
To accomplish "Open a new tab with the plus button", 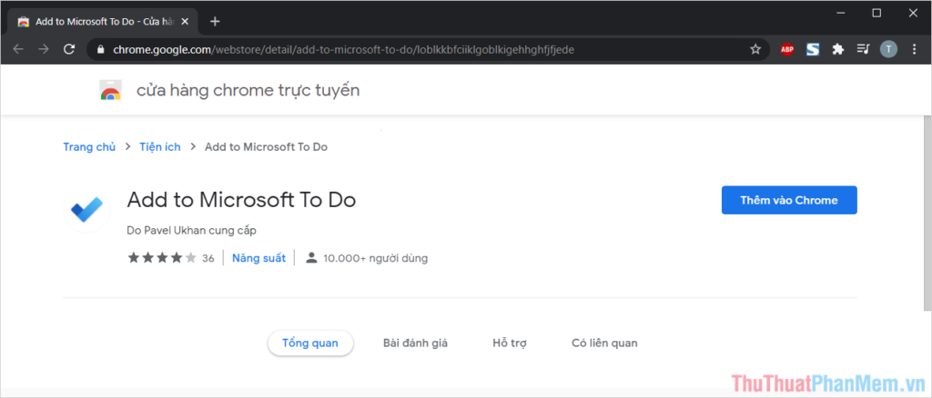I will (x=215, y=21).
